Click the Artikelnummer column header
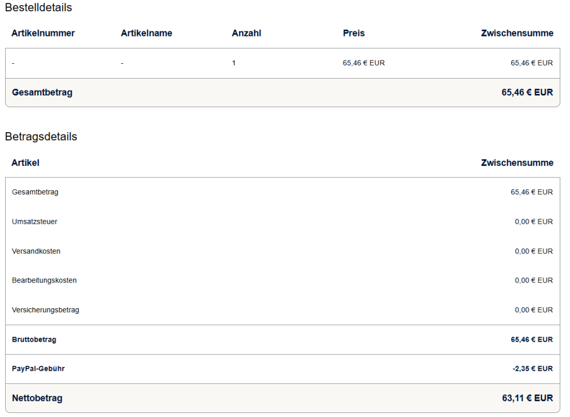This screenshot has height=417, width=570. pos(43,33)
